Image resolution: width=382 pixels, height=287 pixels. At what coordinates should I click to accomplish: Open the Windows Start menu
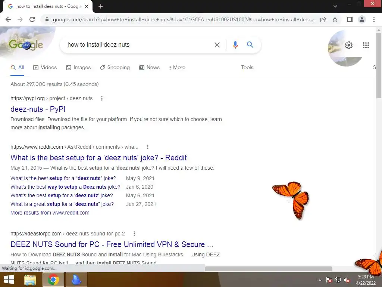point(9,280)
